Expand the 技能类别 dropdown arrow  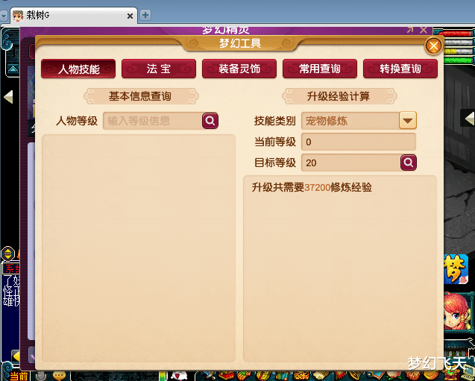pos(408,121)
